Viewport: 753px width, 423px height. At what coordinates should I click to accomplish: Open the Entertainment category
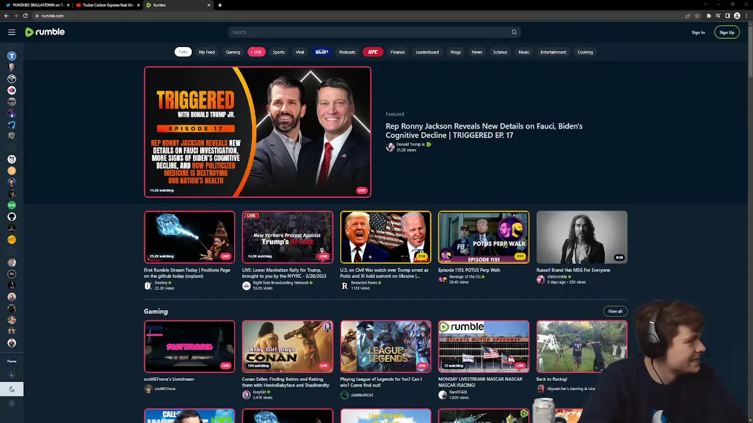(554, 52)
